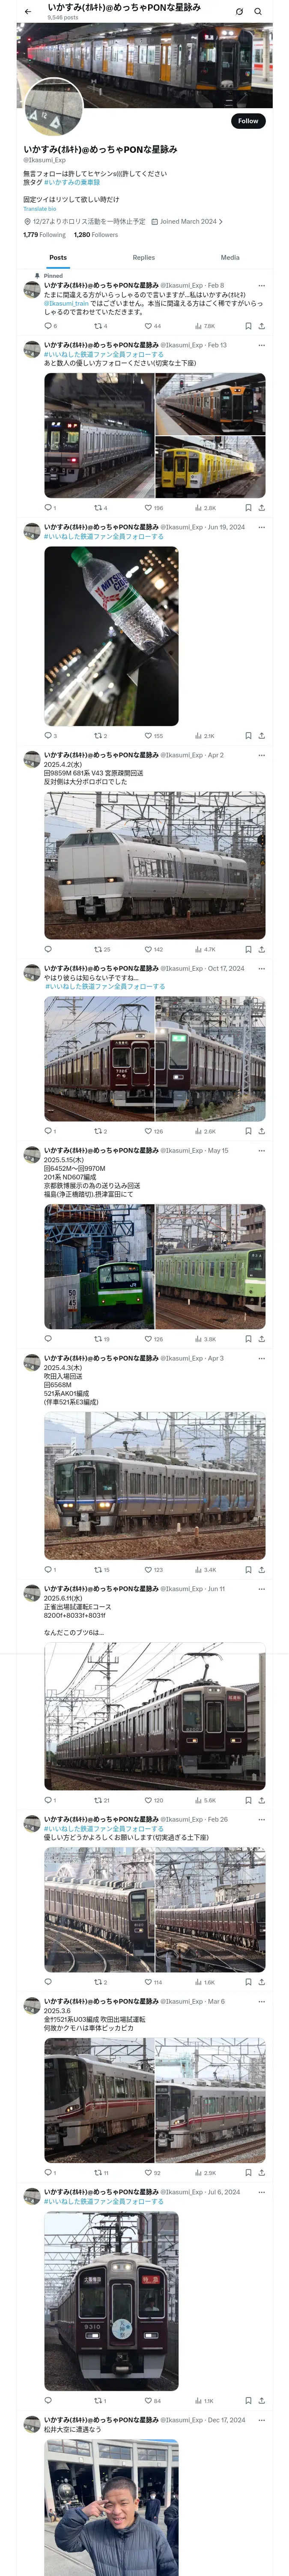Open more options on May 15 post

(261, 1150)
